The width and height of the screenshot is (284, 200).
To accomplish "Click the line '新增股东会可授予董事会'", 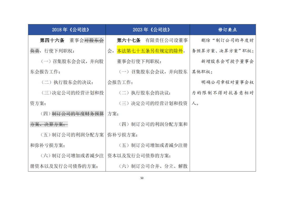I will click(x=227, y=61).
